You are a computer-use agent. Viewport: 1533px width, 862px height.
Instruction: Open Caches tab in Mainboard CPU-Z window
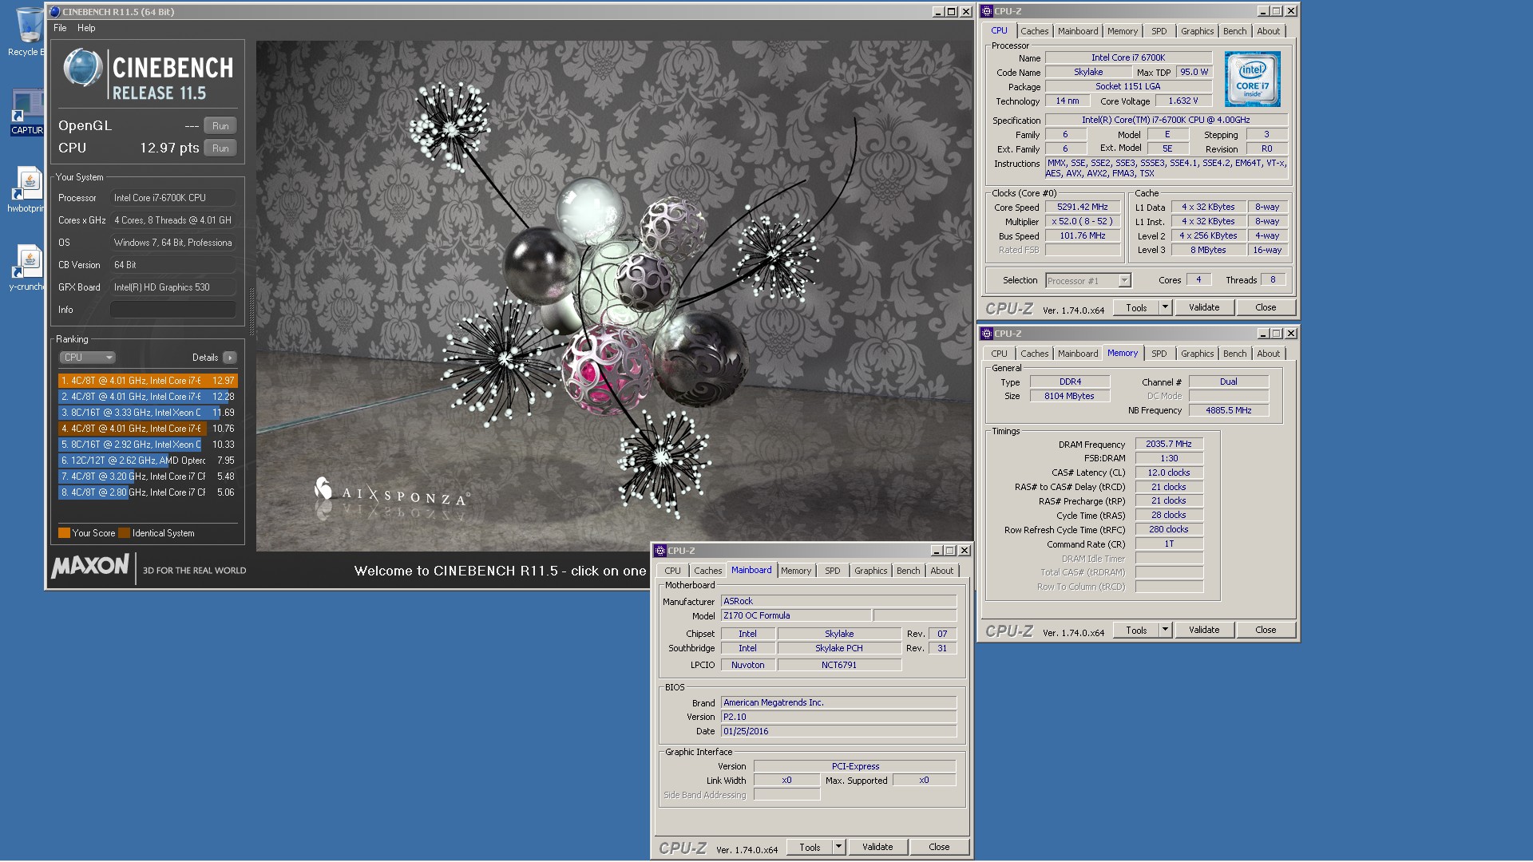[707, 571]
